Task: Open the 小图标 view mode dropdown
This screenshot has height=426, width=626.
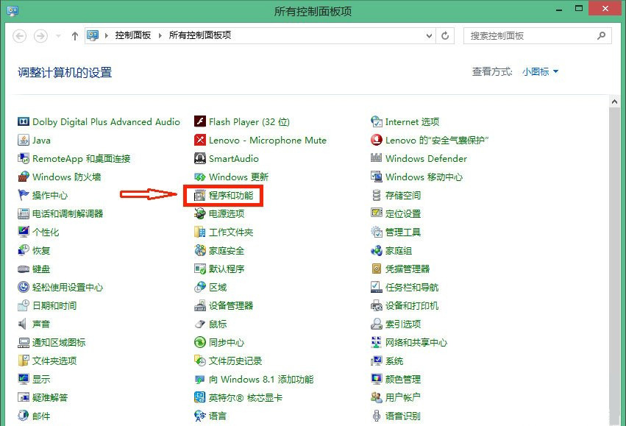Action: click(x=540, y=72)
